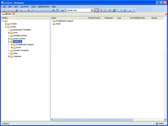Sort by the Name column header
Image resolution: width=168 pixels, height=126 pixels.
tap(69, 18)
